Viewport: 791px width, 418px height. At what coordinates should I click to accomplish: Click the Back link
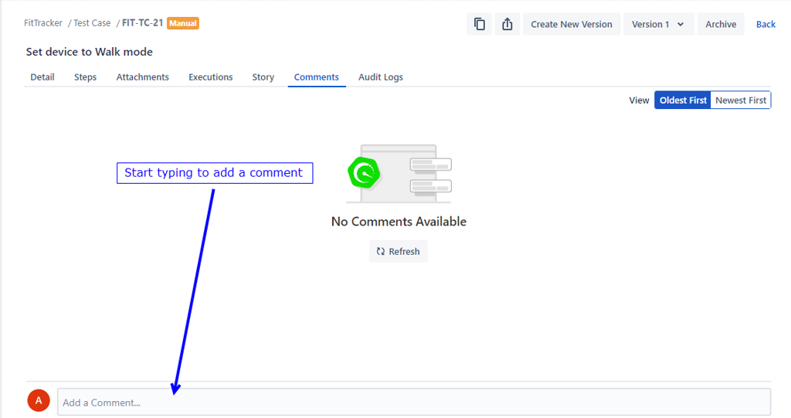click(x=766, y=24)
